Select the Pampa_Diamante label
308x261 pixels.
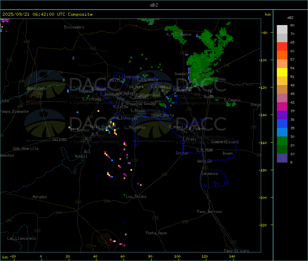14,111
